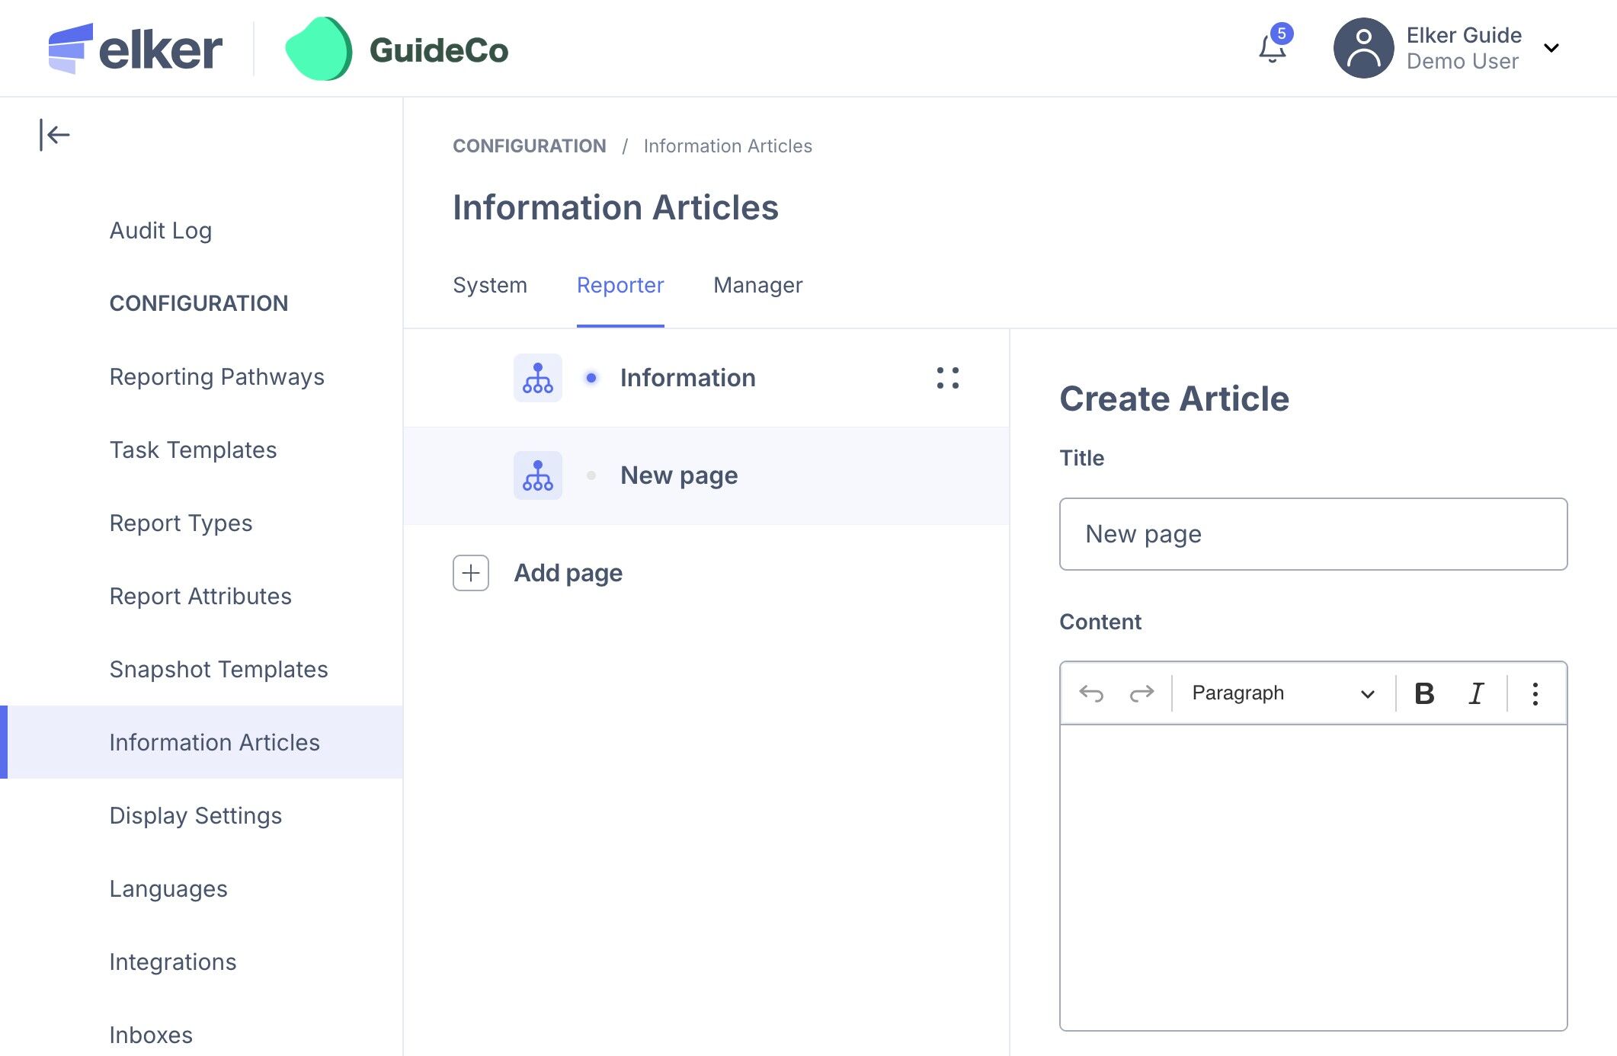The width and height of the screenshot is (1617, 1056).
Task: Collapse the sidebar with the arrow icon
Action: (x=55, y=135)
